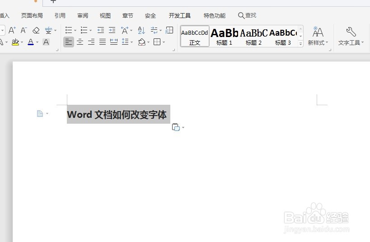Expand the highlight color dropdown arrow
The height and width of the screenshot is (242, 370).
(22, 42)
